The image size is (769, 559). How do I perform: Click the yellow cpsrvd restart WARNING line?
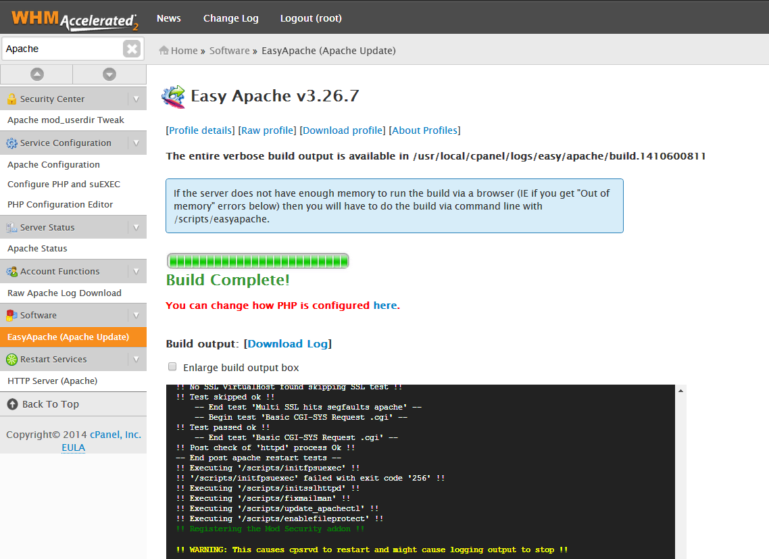pyautogui.click(x=372, y=550)
